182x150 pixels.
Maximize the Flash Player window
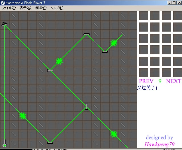coord(174,3)
